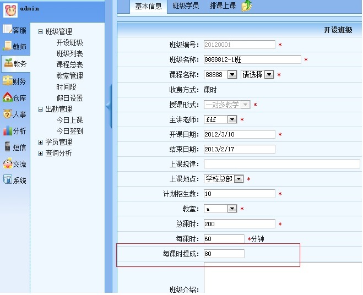Open the 课程名称 88888 dropdown
This screenshot has width=363, height=295.
pyautogui.click(x=220, y=75)
